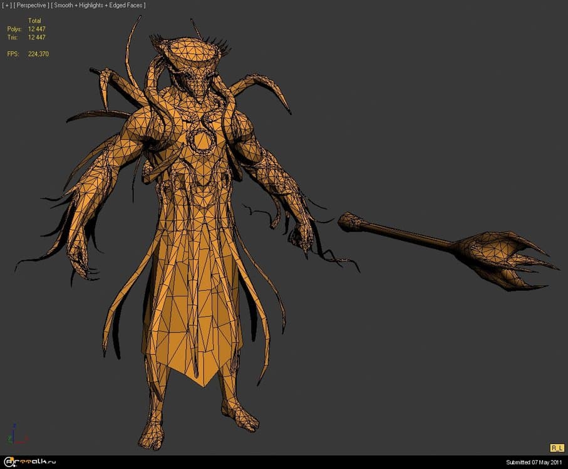
Task: Click the FPS value readout
Action: 38,54
